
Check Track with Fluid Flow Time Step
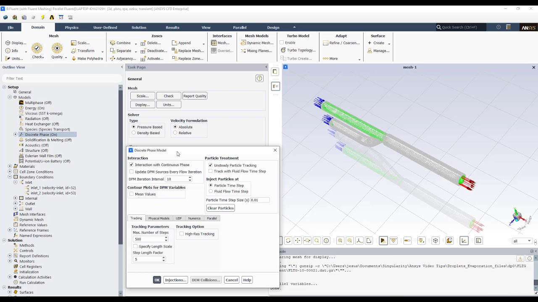211,171
